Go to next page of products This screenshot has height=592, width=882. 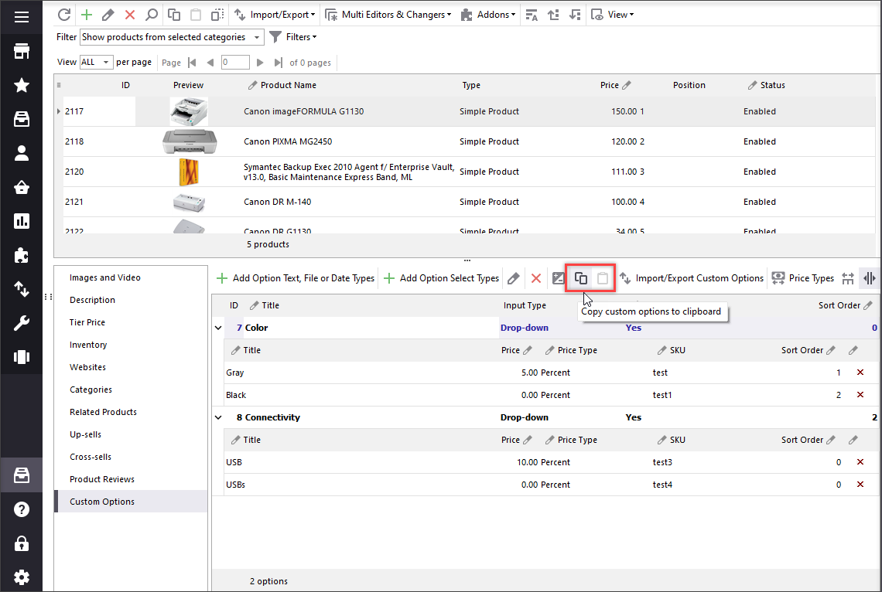260,63
